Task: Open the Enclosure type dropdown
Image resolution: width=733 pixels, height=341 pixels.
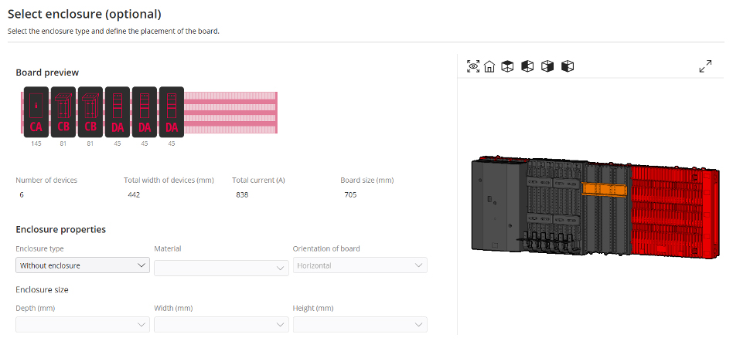Action: (x=83, y=265)
